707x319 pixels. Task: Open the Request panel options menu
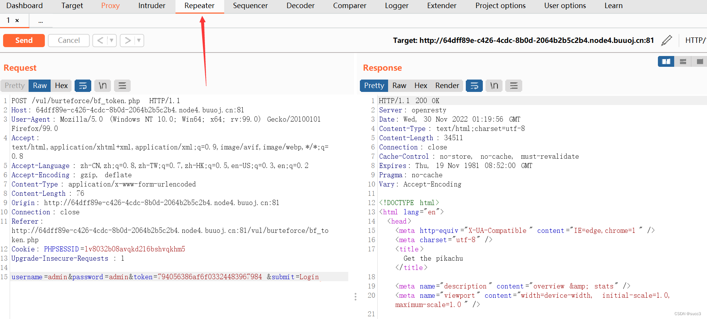point(122,85)
